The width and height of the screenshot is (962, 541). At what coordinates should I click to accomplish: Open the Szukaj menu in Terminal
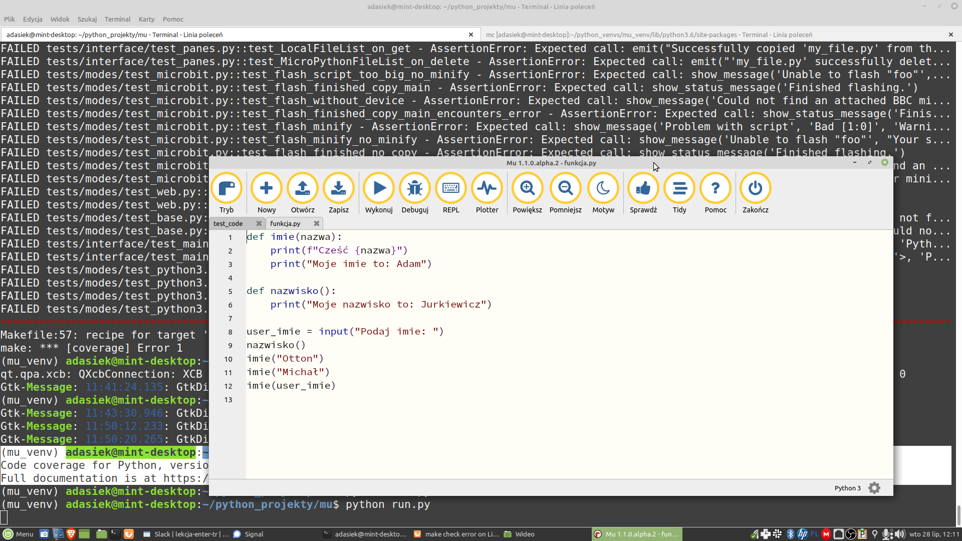tap(87, 19)
